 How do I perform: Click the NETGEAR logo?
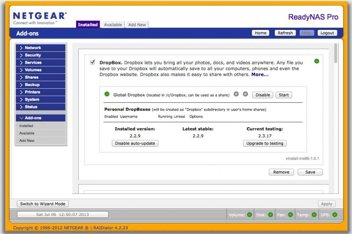40,18
